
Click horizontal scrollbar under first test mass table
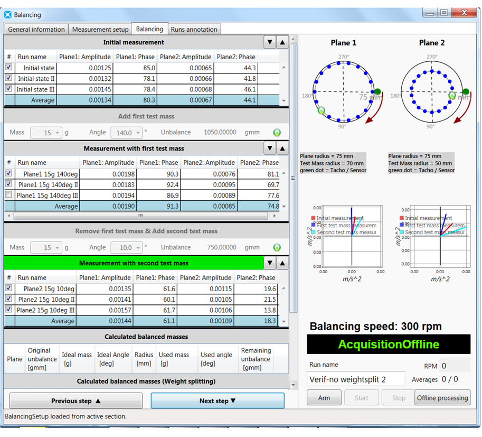tap(140, 216)
